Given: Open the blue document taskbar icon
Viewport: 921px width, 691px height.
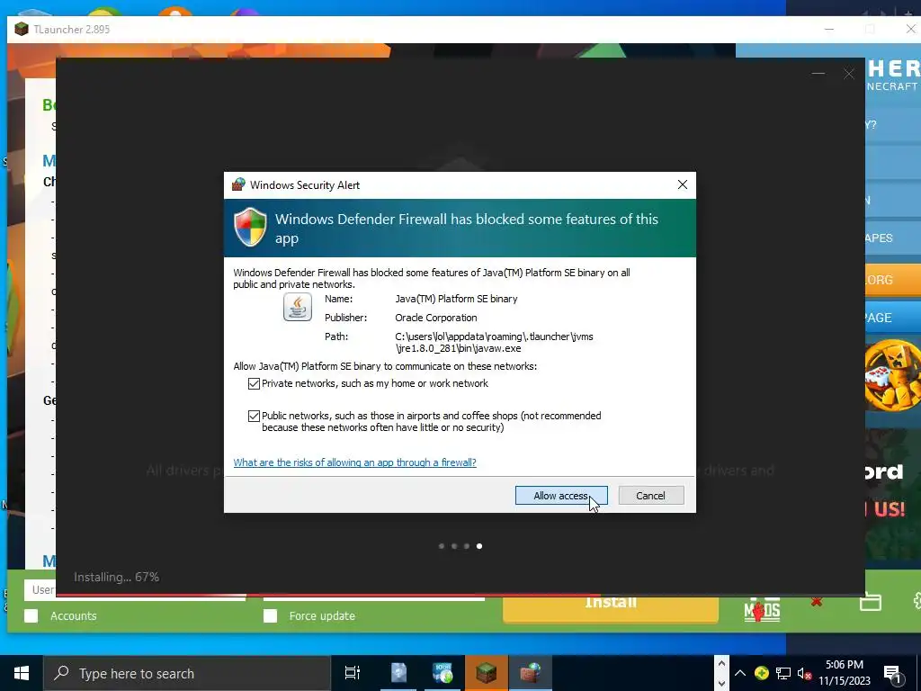Looking at the screenshot, I should coord(398,673).
